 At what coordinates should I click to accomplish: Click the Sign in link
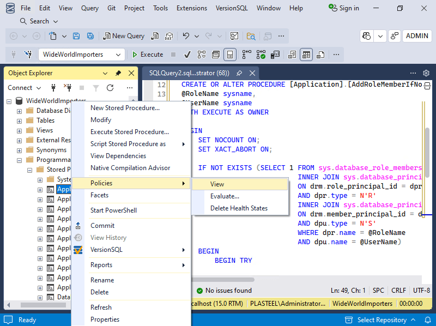coord(344,8)
